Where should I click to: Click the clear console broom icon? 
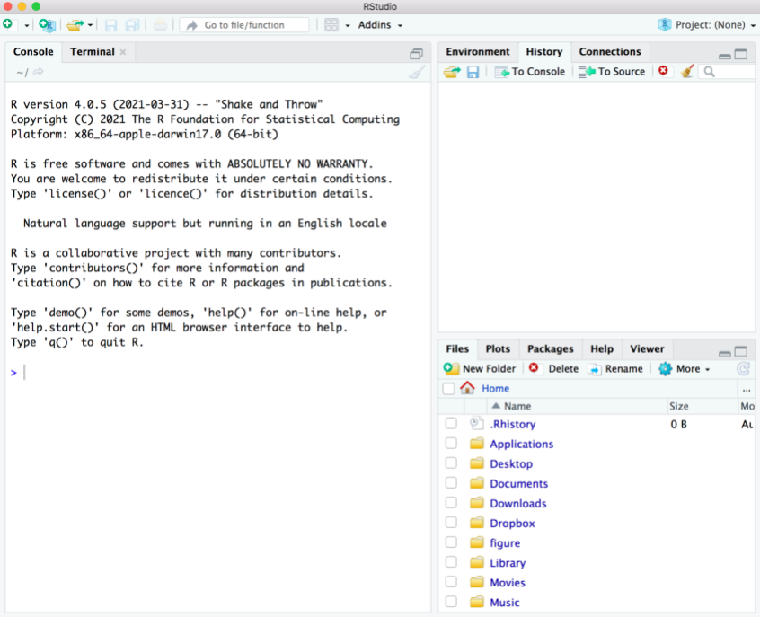point(417,72)
